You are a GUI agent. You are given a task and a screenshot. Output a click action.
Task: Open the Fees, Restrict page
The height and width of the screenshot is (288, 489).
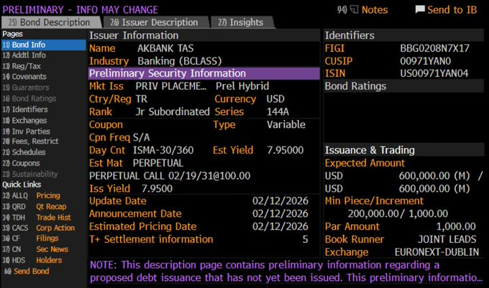pos(35,141)
